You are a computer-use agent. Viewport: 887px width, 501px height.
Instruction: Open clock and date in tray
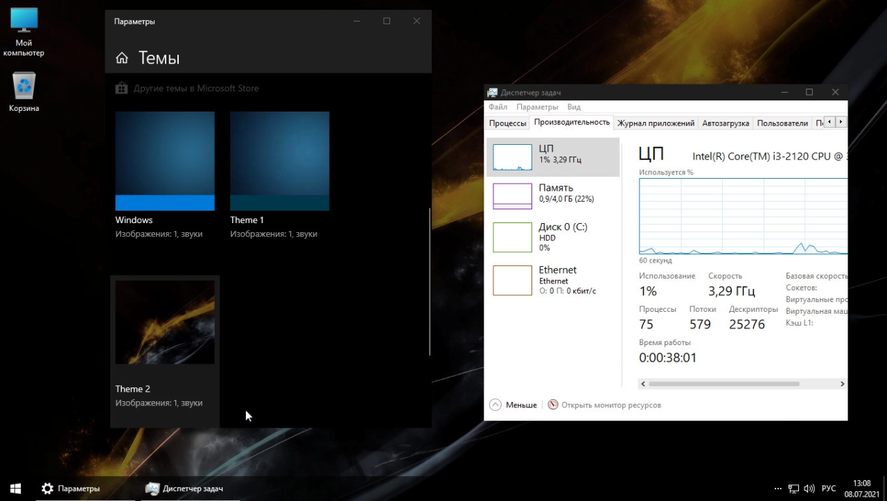pyautogui.click(x=861, y=489)
